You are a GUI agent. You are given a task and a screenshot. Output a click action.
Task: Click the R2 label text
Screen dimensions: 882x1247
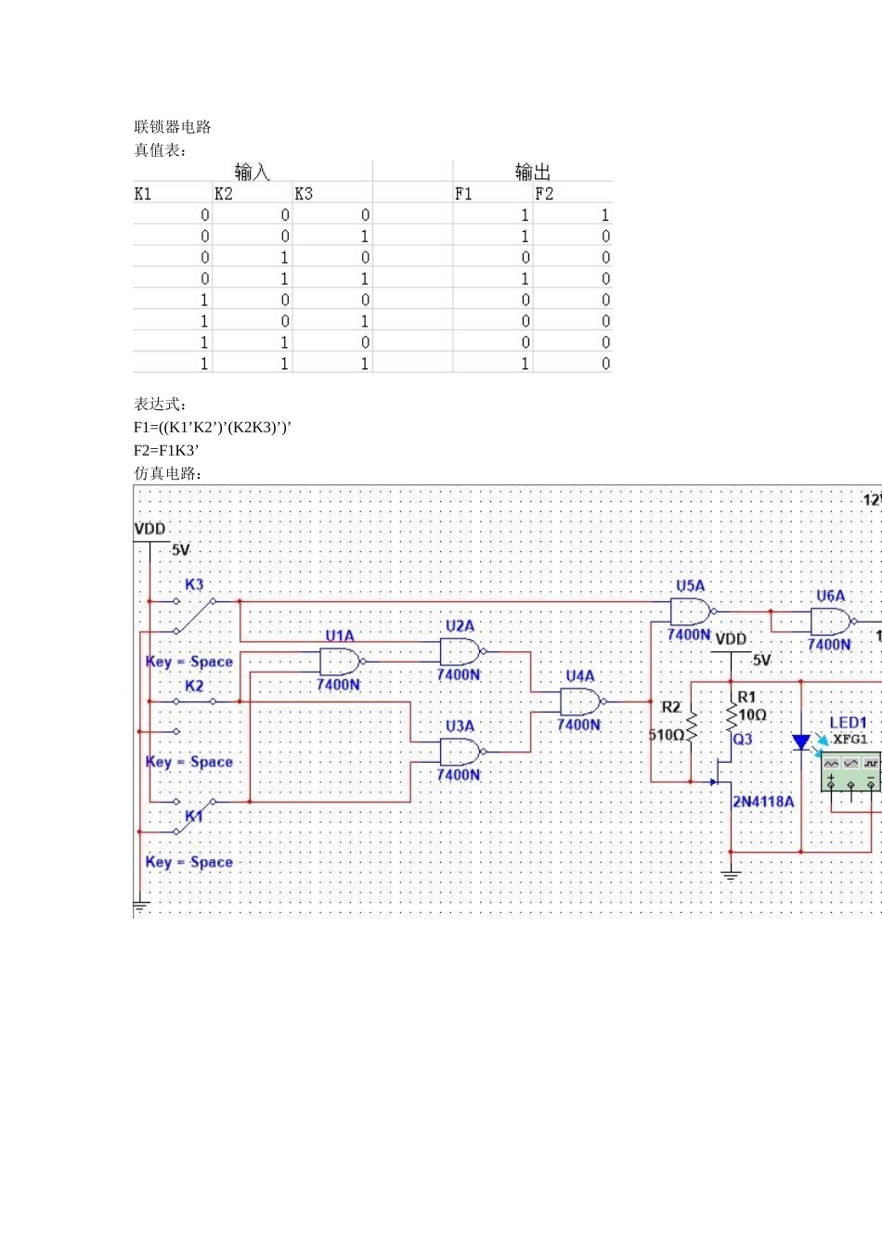pos(671,708)
